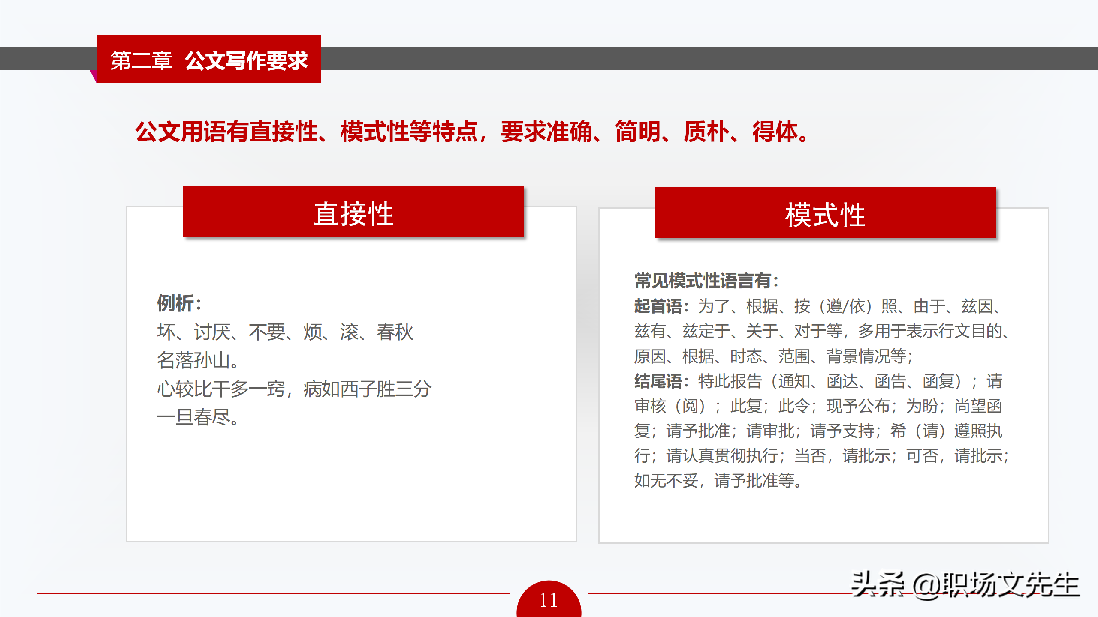Click the 头条 @职场文先生 watermark
Screen dimensions: 1098x617
tap(965, 585)
